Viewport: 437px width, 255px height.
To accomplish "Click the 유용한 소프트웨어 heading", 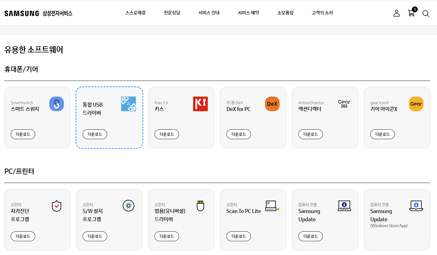I will (x=34, y=50).
